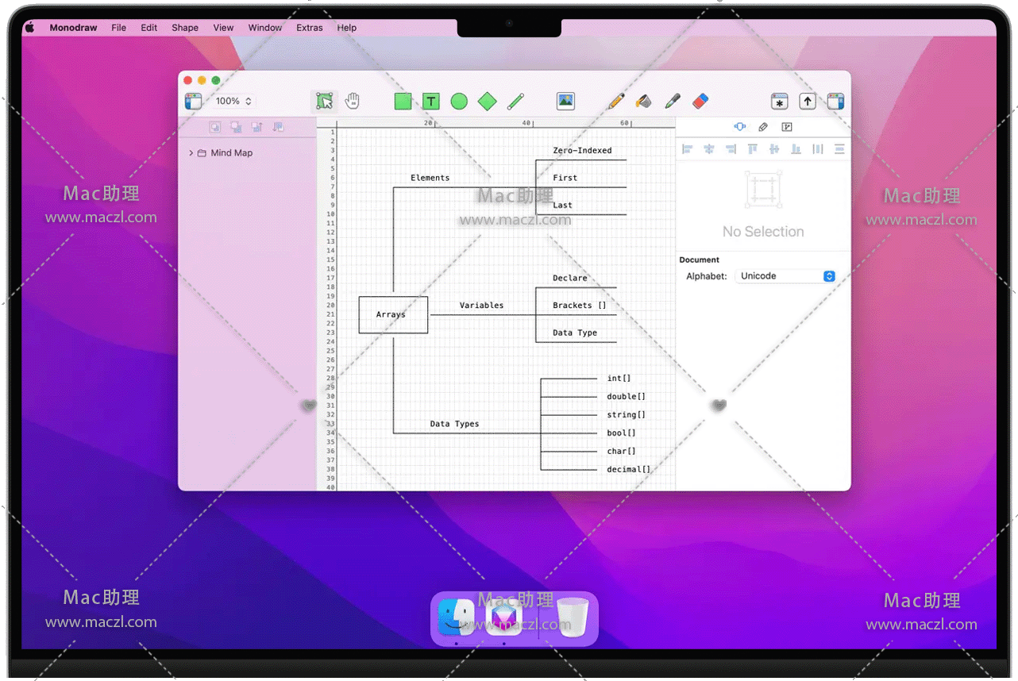Click the export upload arrow button

pyautogui.click(x=807, y=101)
